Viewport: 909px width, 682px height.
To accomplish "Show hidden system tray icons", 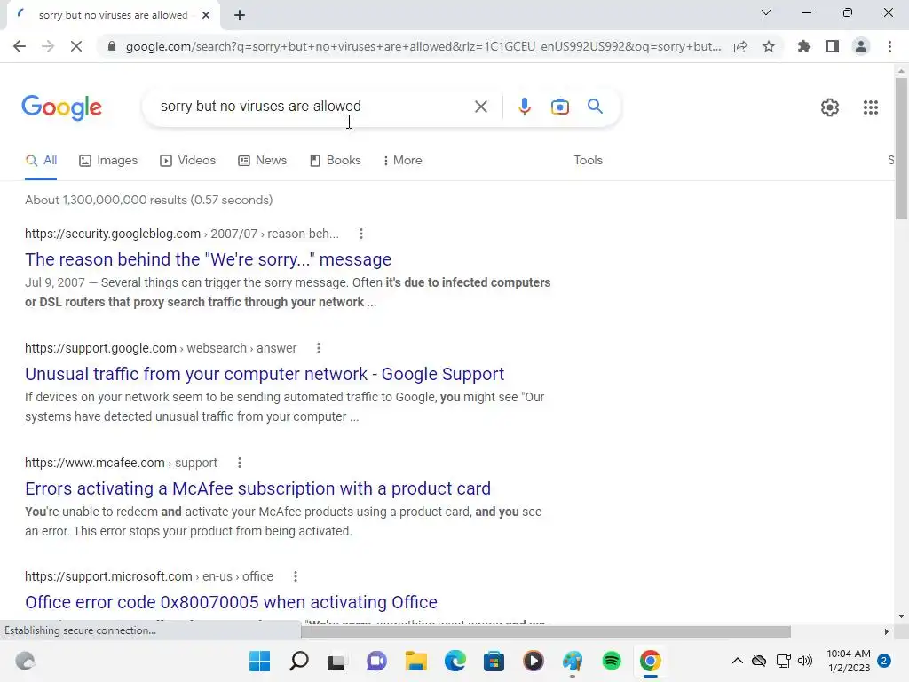I will 737,661.
